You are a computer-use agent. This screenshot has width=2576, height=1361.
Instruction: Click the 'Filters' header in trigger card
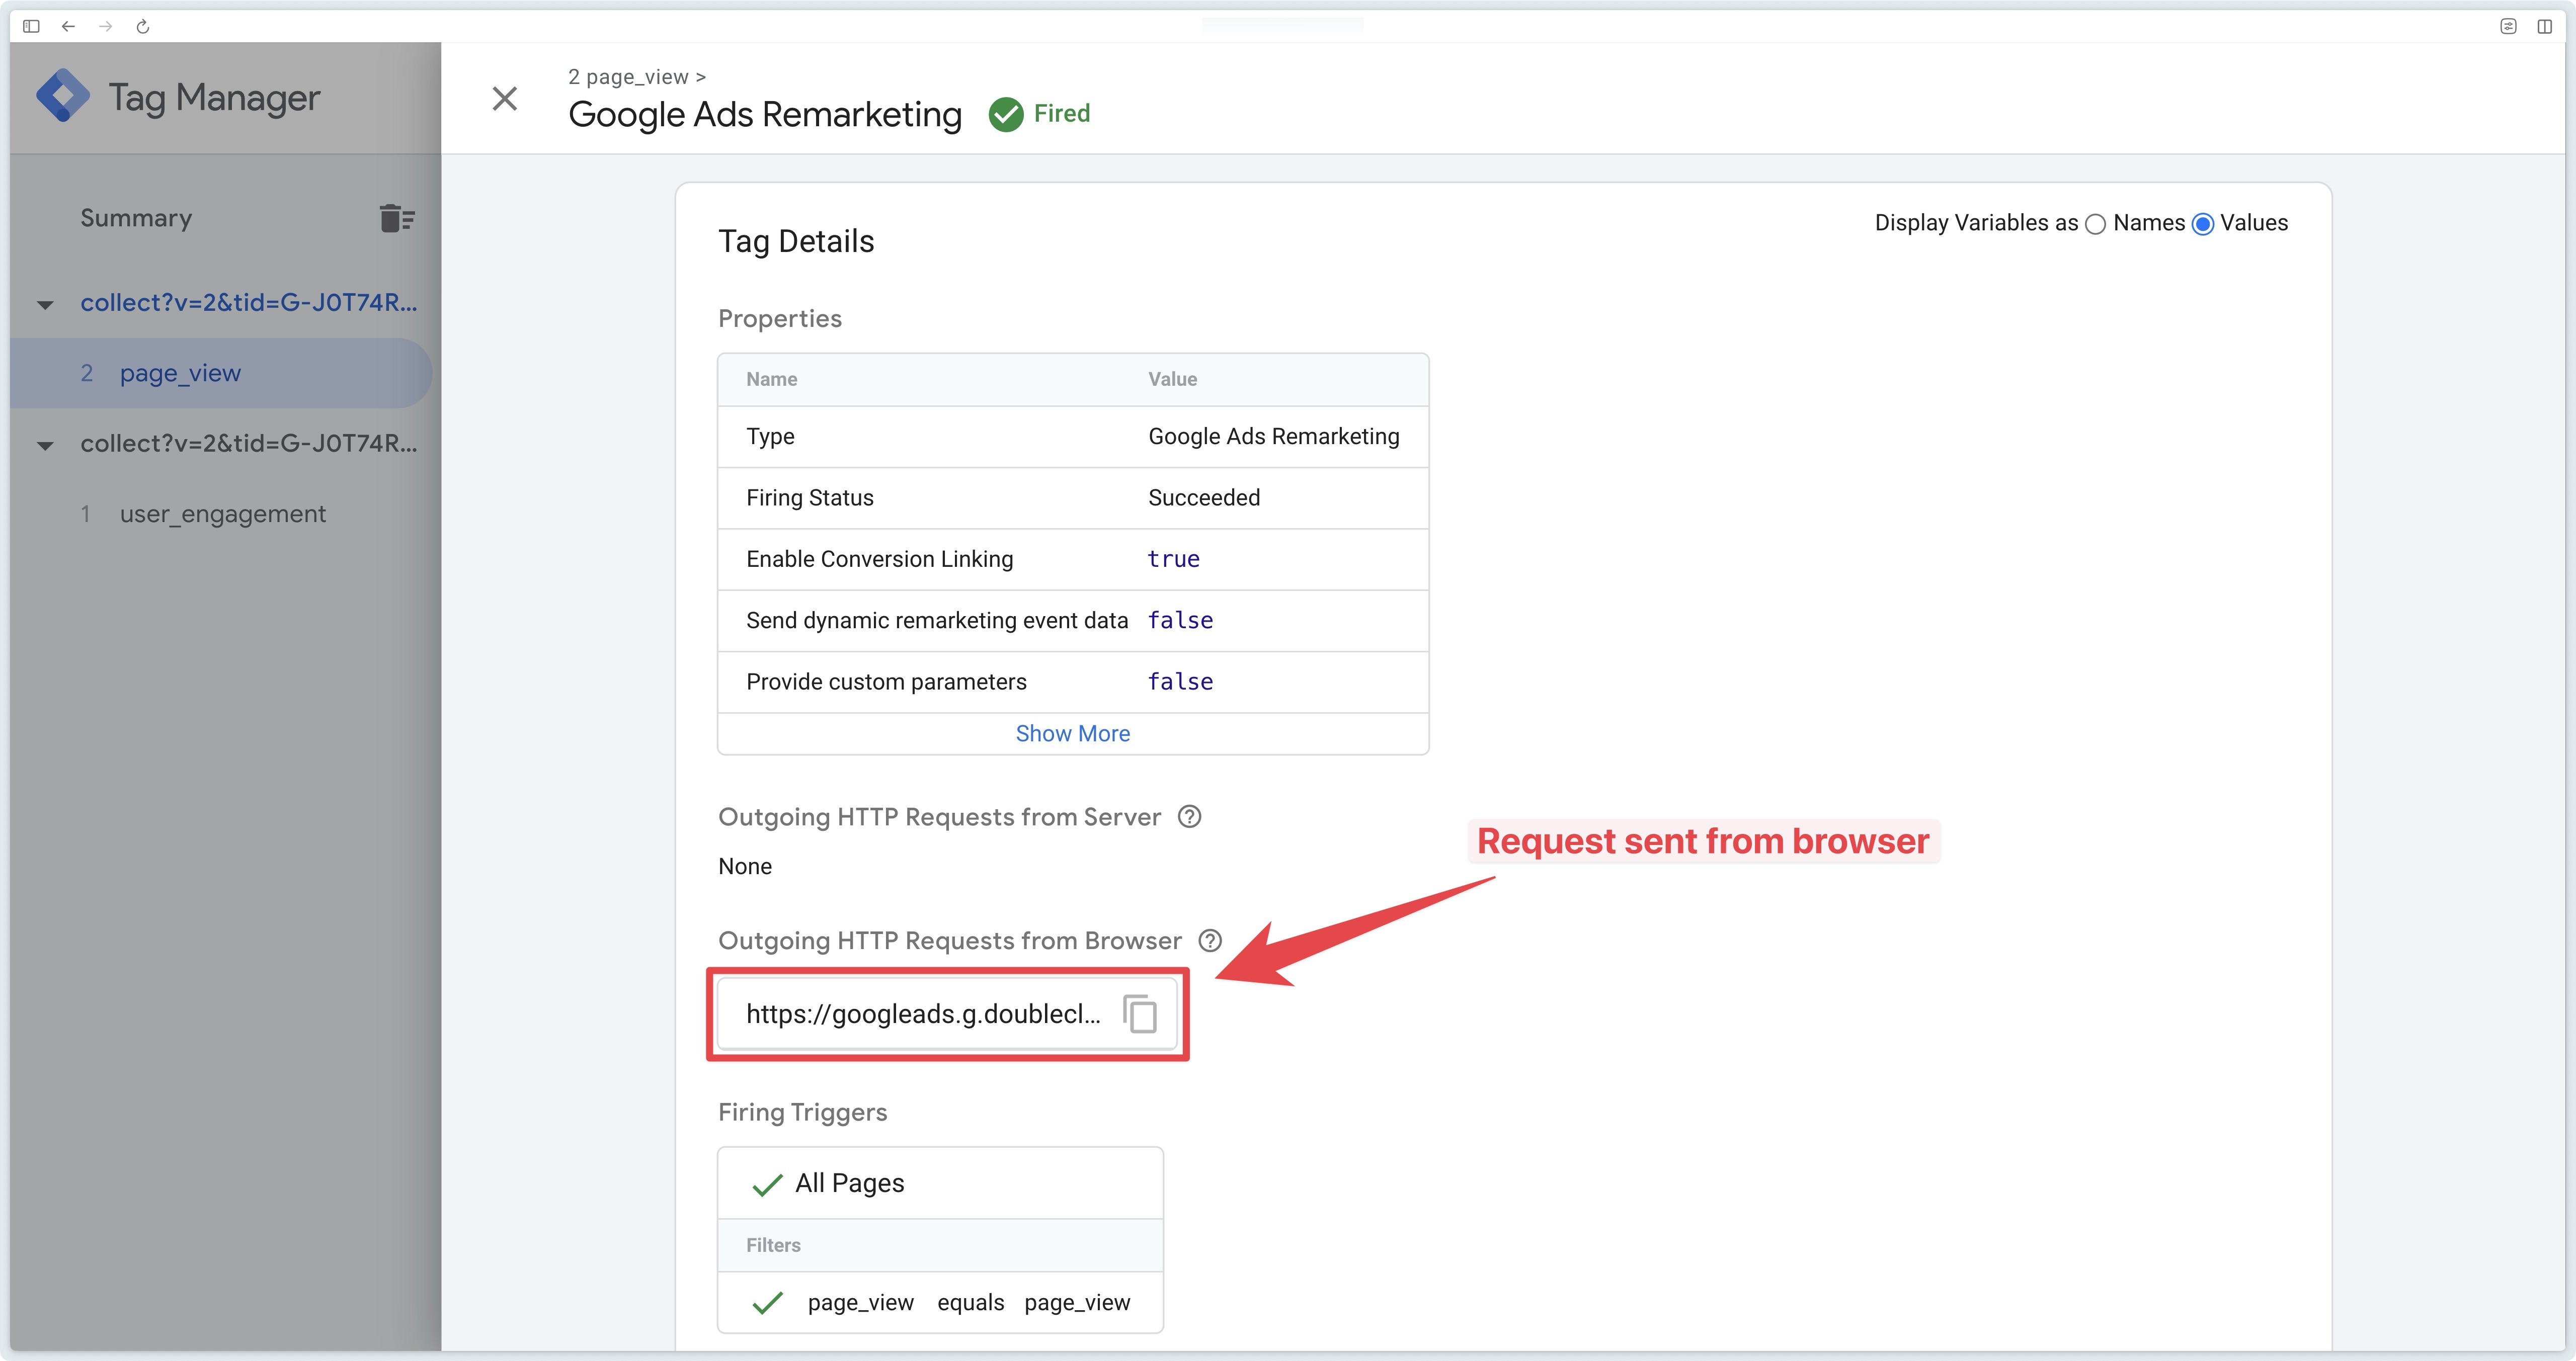773,1245
